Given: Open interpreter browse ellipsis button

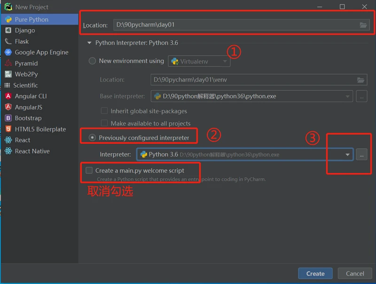Looking at the screenshot, I should 361,154.
